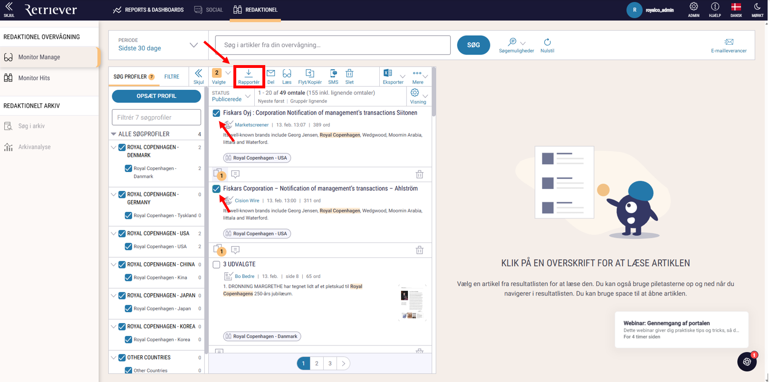
Task: Click the DANSK flag language icon
Action: point(736,7)
